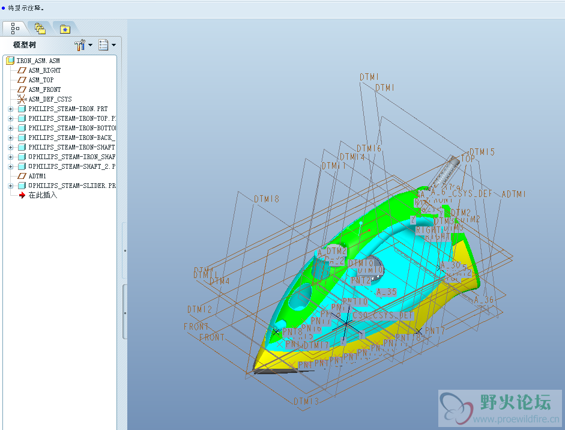The height and width of the screenshot is (430, 565).
Task: Click the datum plane icon of ADTM1
Action: point(22,176)
